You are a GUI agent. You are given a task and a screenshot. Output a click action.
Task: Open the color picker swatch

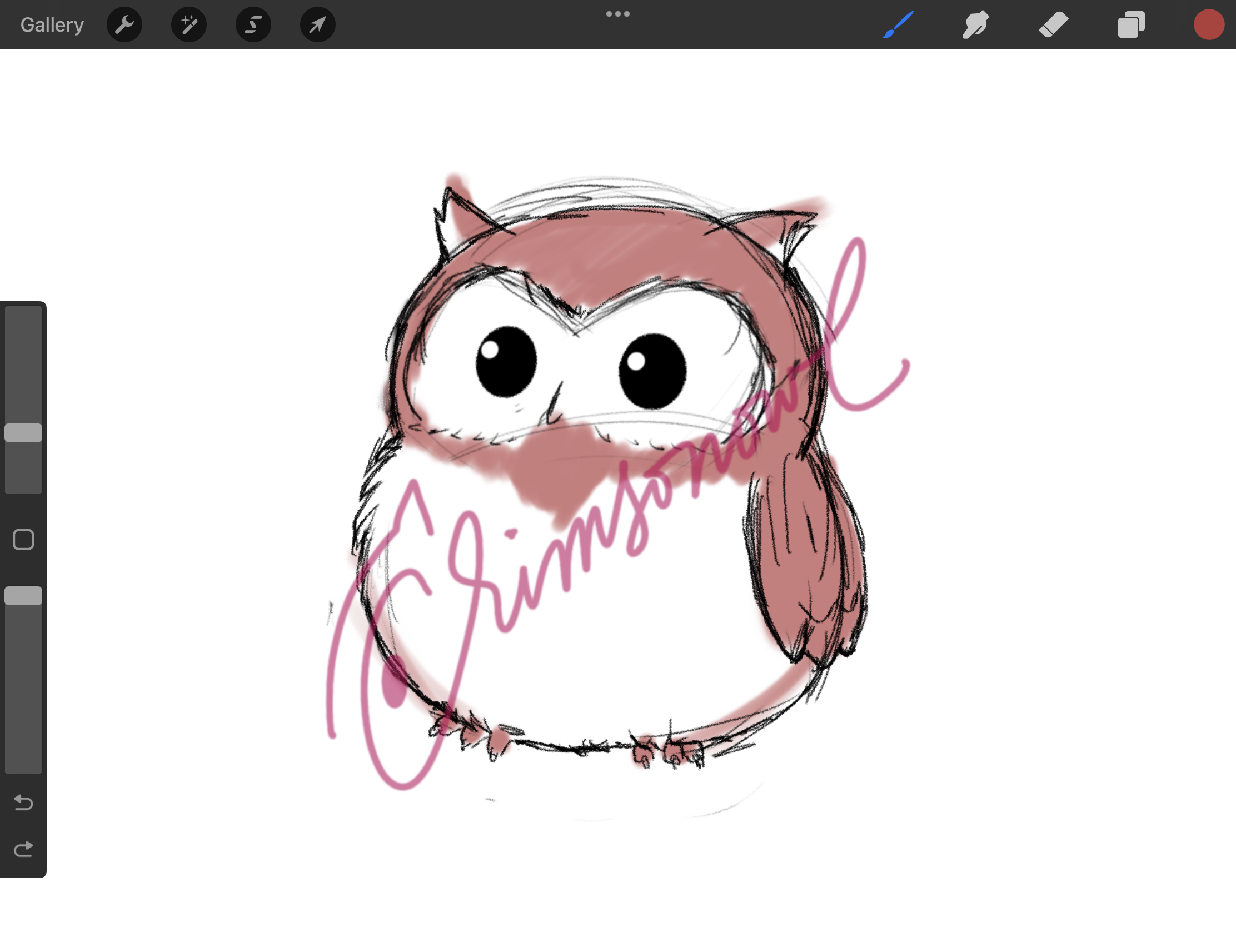1209,24
